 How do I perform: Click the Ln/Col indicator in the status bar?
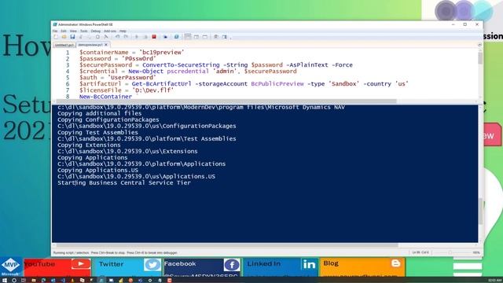click(x=420, y=253)
